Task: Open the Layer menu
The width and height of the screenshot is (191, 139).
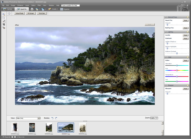Action: click(27, 5)
